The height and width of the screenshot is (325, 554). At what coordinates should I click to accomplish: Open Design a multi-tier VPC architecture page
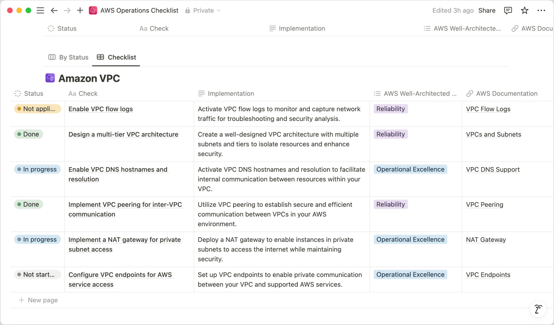(x=123, y=134)
